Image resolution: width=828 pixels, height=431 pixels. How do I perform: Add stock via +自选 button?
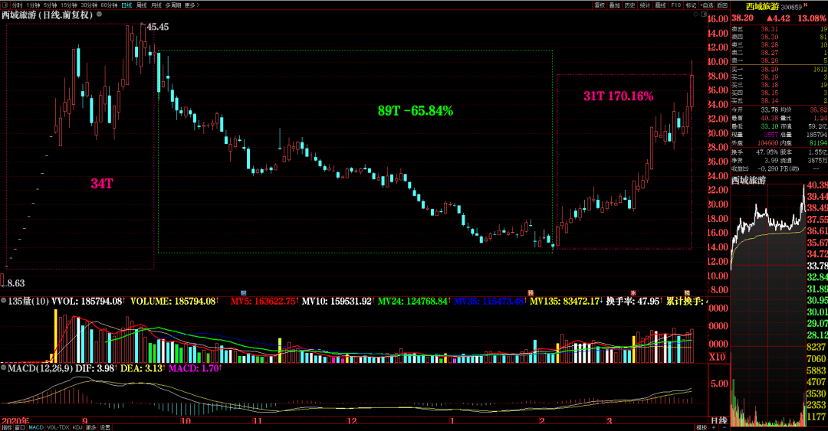pos(707,5)
